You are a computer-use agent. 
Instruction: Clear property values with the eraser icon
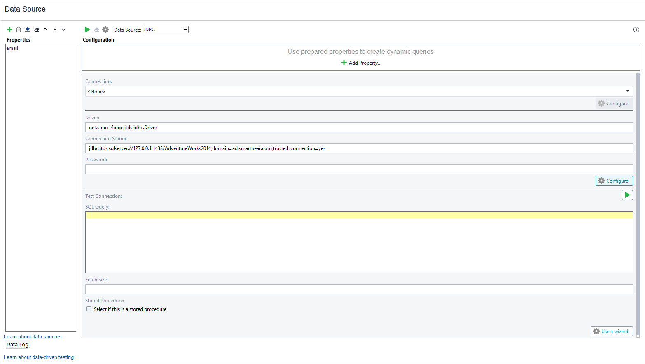(x=36, y=29)
